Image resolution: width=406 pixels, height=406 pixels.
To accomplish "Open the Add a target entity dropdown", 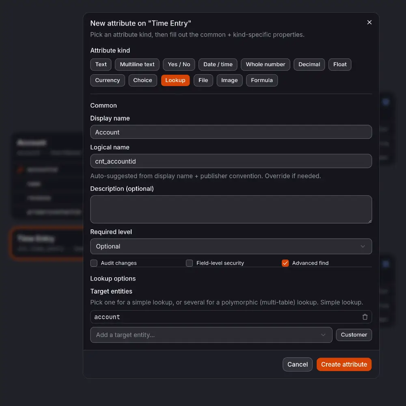I will tap(211, 335).
